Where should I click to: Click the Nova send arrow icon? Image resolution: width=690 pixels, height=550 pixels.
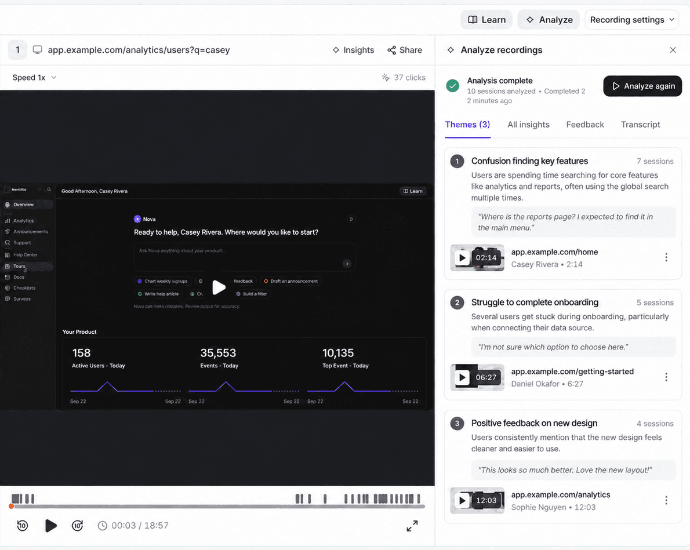tap(347, 264)
